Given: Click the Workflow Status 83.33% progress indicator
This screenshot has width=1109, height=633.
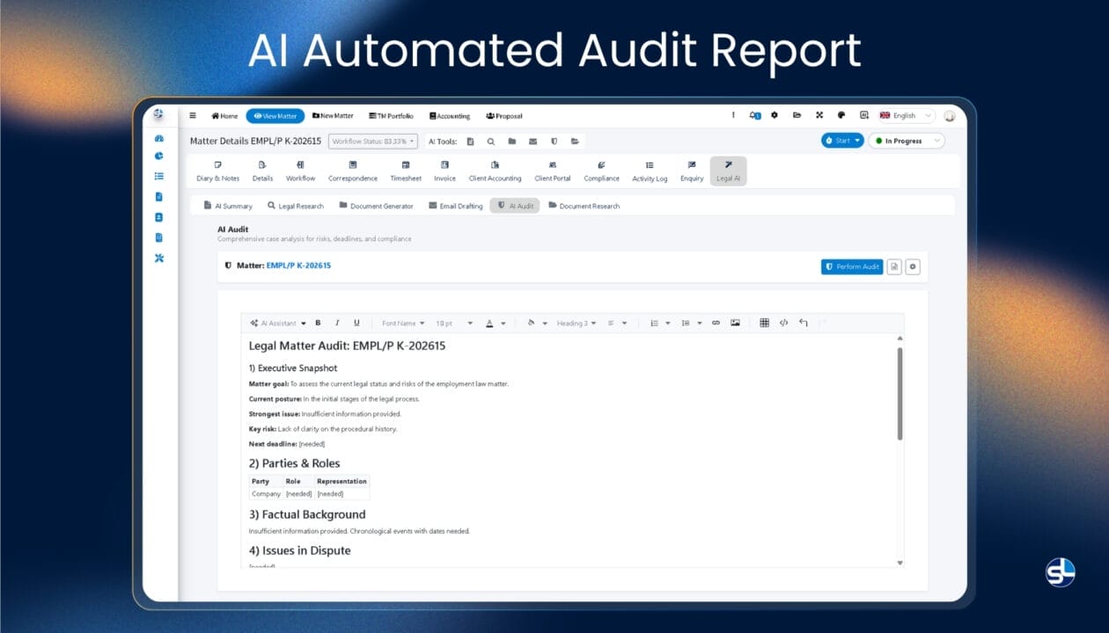Looking at the screenshot, I should (x=371, y=141).
